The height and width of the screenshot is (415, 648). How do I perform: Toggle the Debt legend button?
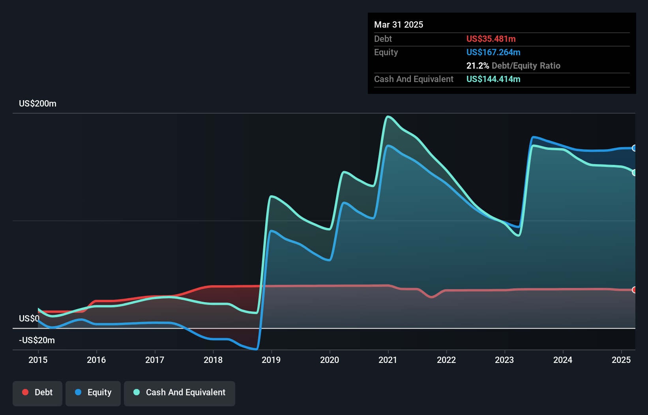coord(37,393)
